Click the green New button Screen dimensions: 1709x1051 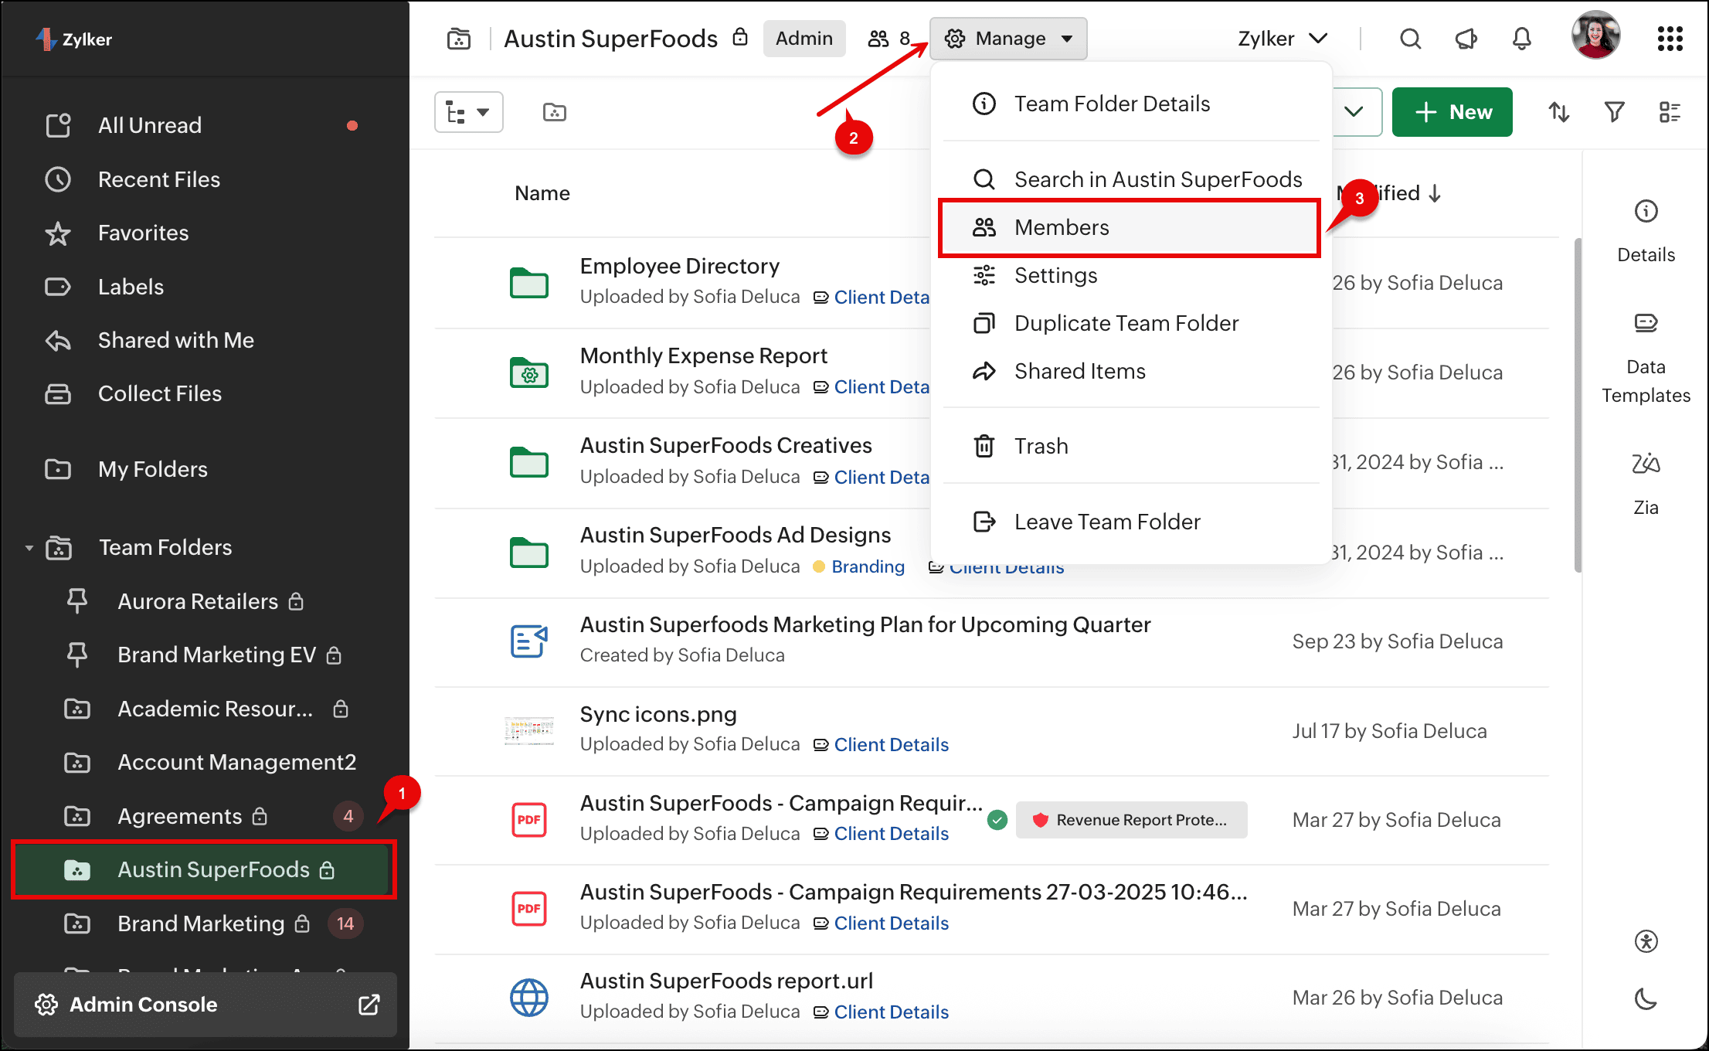coord(1452,112)
